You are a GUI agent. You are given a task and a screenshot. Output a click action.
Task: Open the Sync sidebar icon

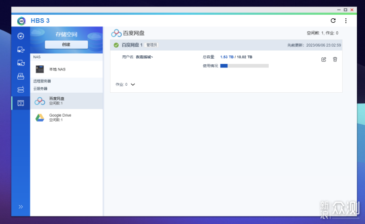[x=21, y=63]
